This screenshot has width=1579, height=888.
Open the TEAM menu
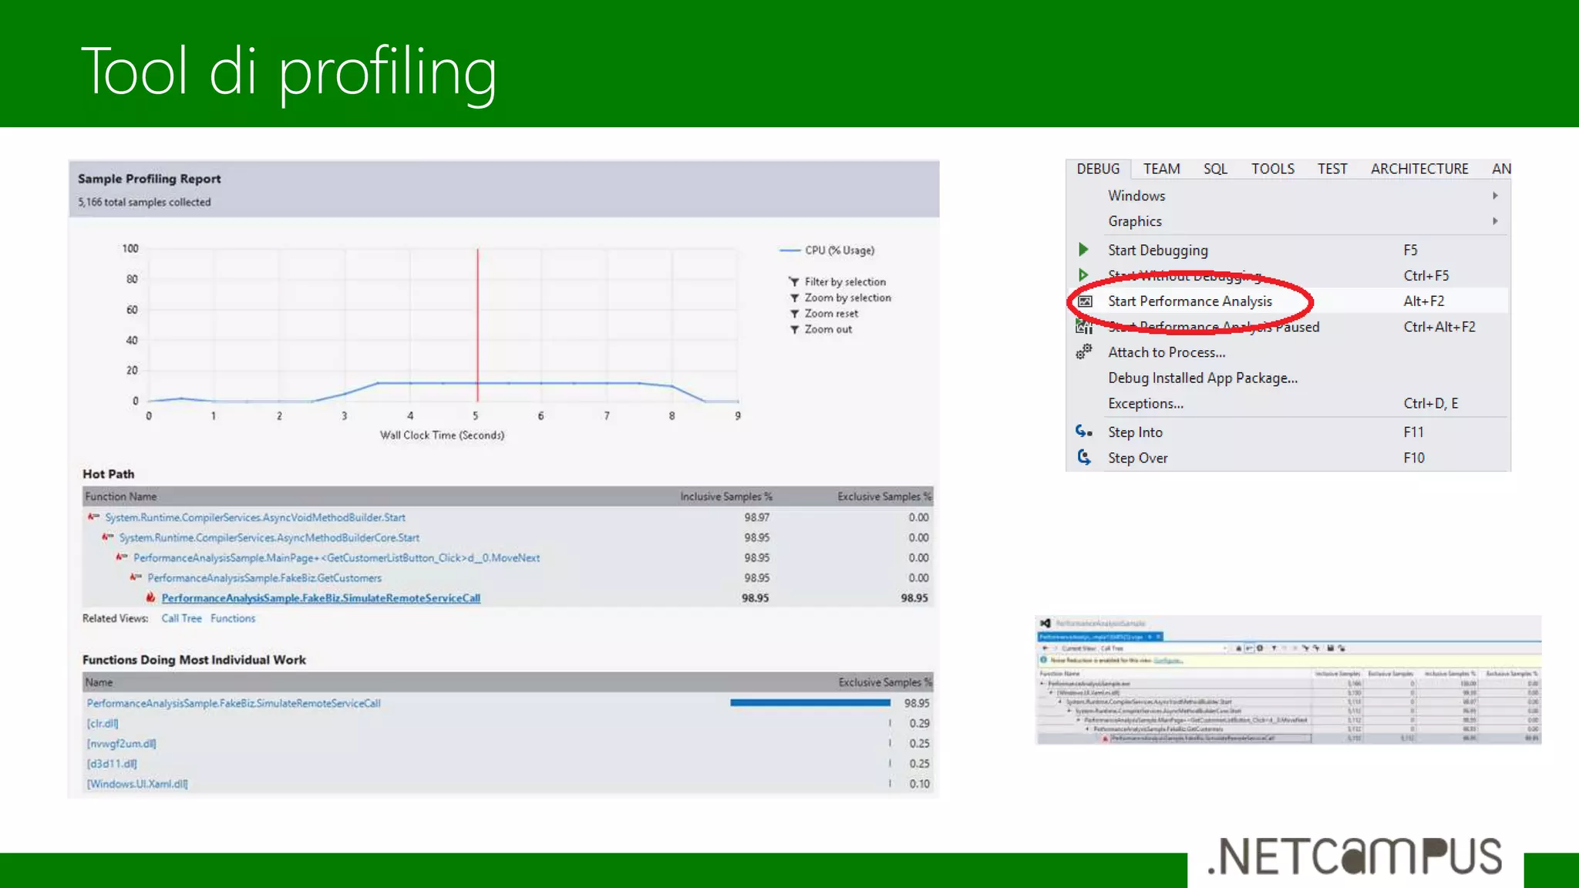pos(1161,169)
